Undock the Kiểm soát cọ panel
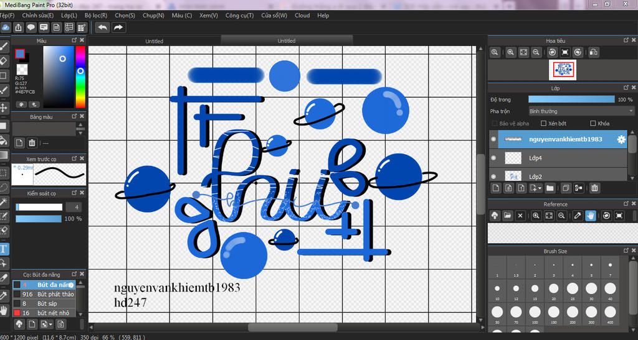The width and height of the screenshot is (638, 340). click(x=74, y=193)
